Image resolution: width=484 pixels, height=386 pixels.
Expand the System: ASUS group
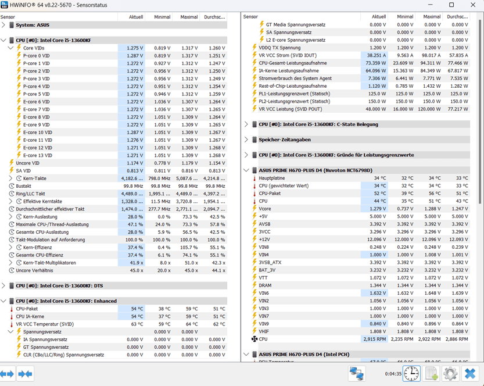point(3,25)
